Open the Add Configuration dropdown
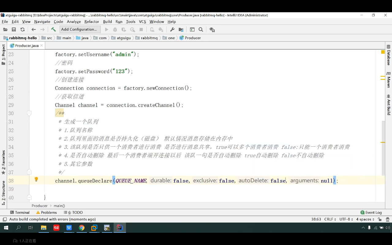Image resolution: width=392 pixels, height=245 pixels. (80, 29)
